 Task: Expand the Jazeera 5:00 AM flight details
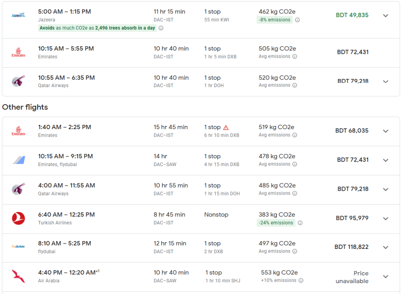coord(386,16)
